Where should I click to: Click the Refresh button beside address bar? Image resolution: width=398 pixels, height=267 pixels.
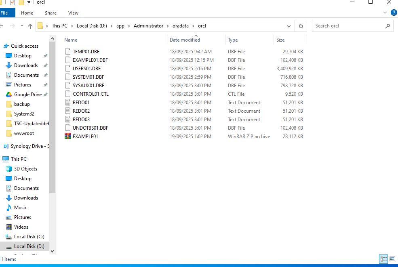301,26
